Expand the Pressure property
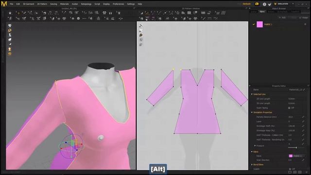 click(x=255, y=146)
